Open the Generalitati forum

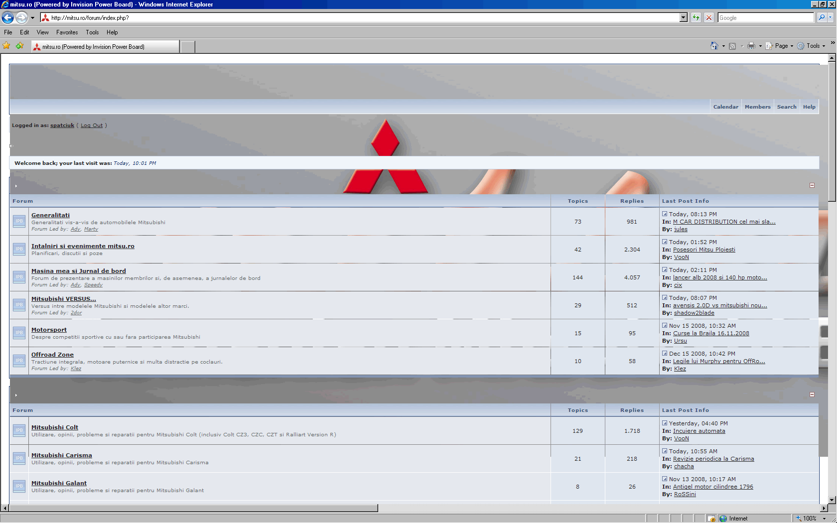[50, 215]
